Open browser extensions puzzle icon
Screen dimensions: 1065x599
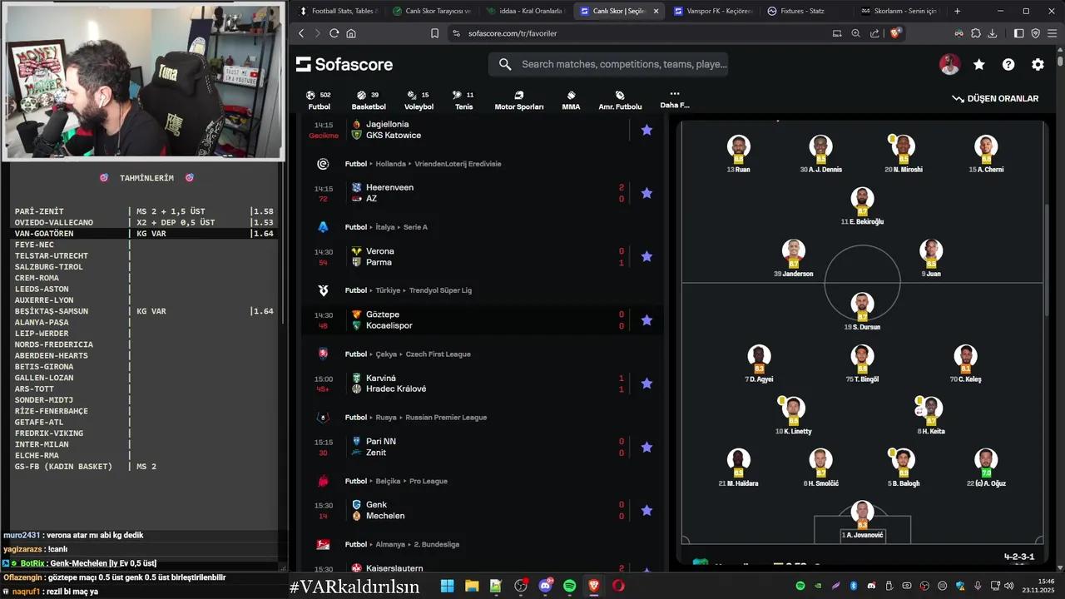point(976,33)
